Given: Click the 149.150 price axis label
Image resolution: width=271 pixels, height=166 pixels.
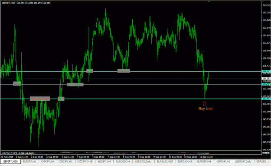Looking at the screenshot, I should (266, 142).
